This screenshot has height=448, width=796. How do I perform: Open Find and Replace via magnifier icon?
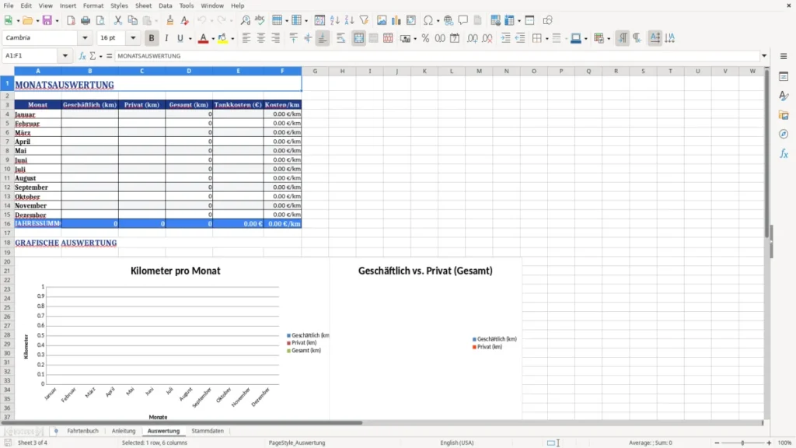pyautogui.click(x=245, y=20)
